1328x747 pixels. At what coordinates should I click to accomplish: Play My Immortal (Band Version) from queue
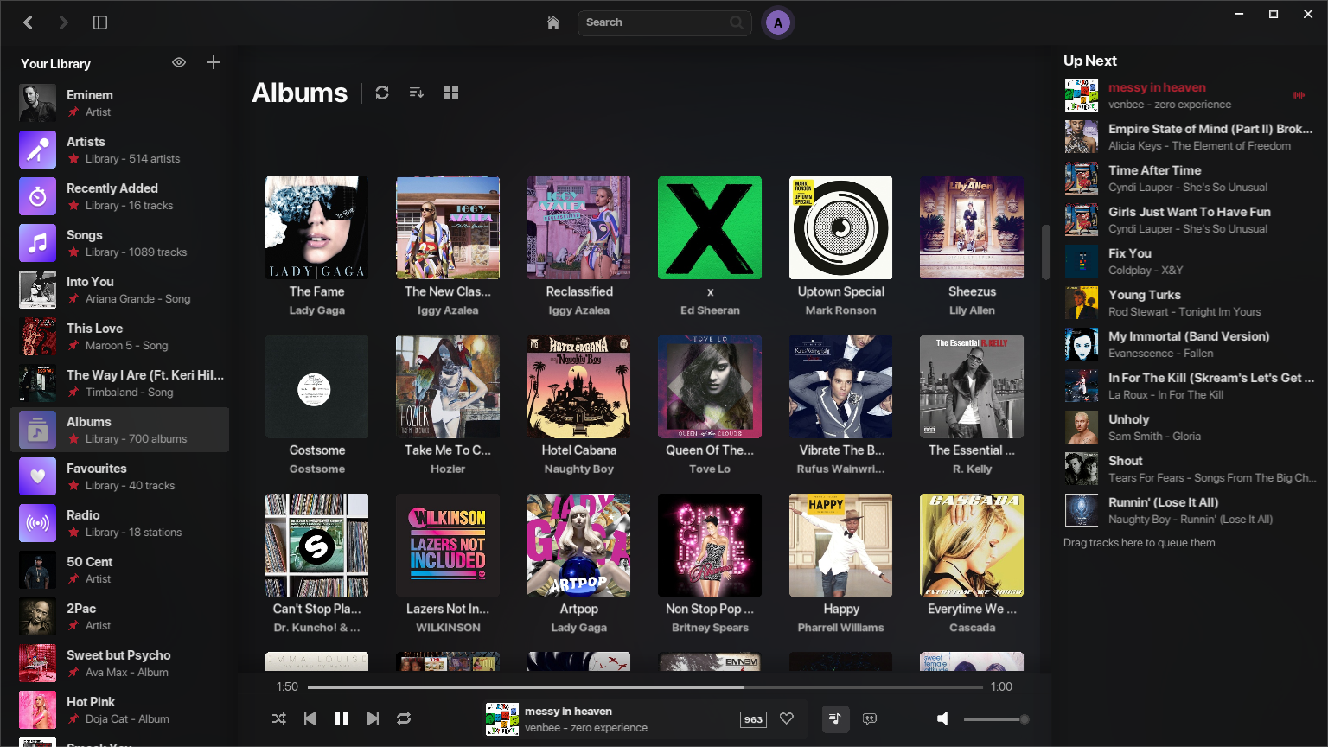[1191, 344]
